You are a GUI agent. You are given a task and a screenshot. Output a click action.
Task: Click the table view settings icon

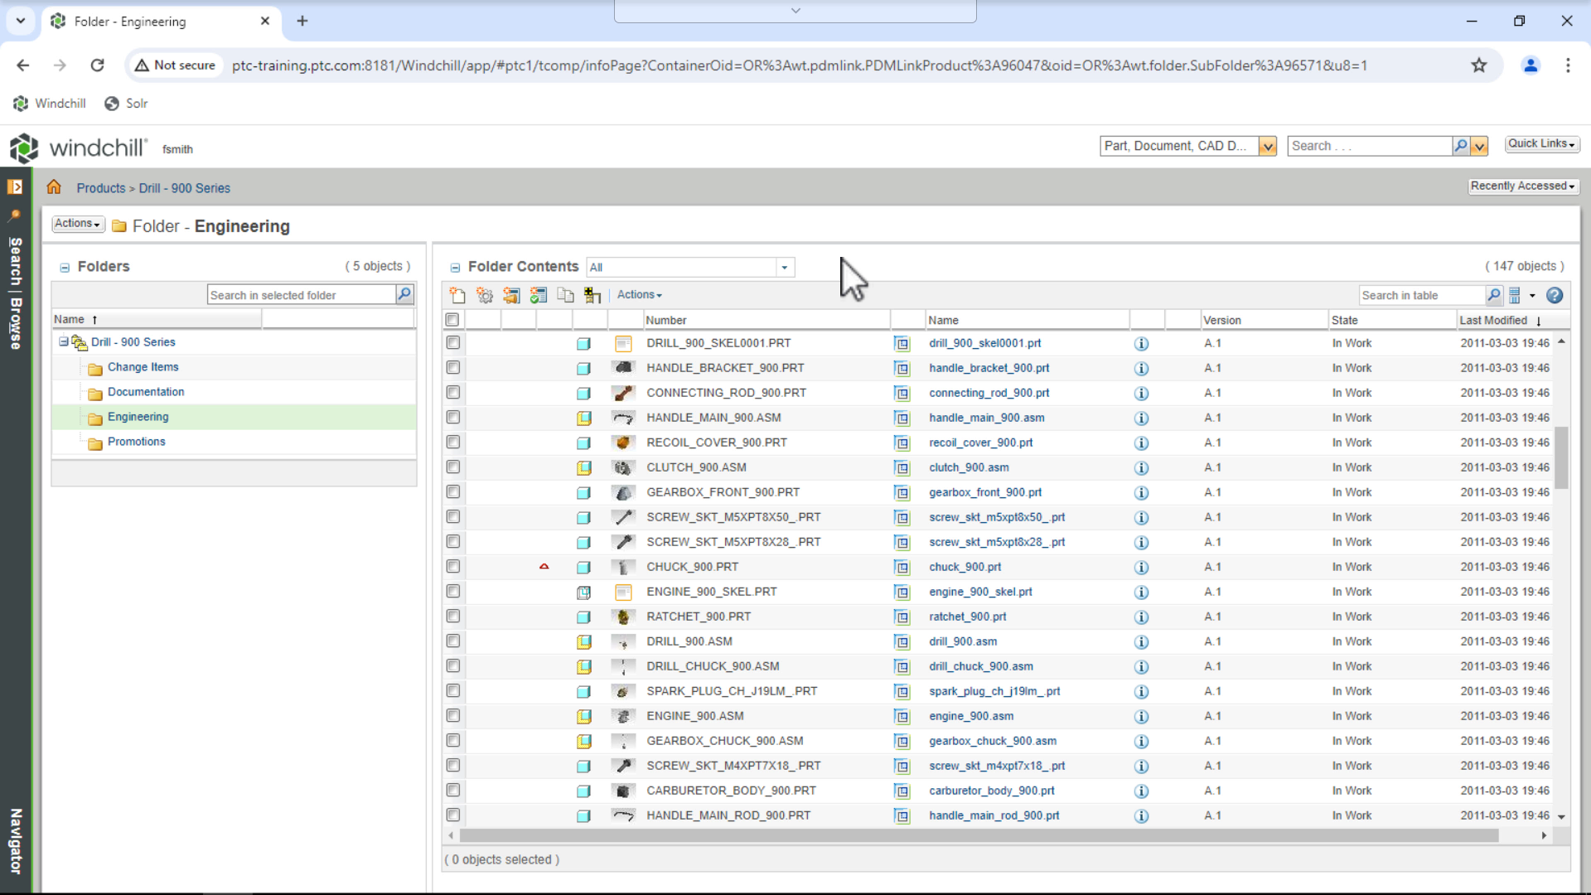(x=1515, y=295)
